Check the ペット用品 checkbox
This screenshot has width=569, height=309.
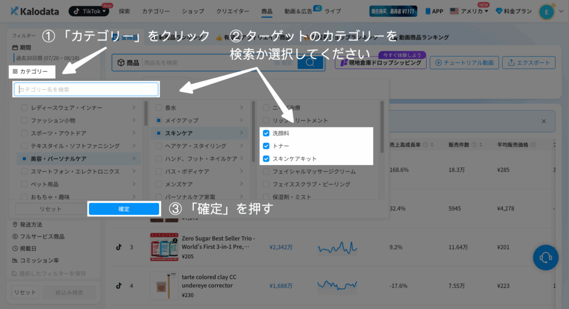24,185
